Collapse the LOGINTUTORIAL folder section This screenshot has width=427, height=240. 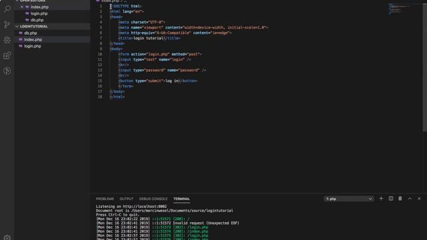(x=34, y=27)
